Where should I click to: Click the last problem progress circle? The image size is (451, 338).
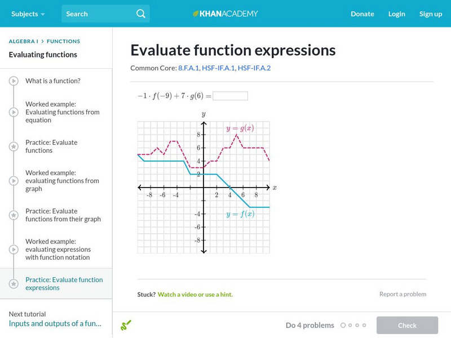coord(364,325)
